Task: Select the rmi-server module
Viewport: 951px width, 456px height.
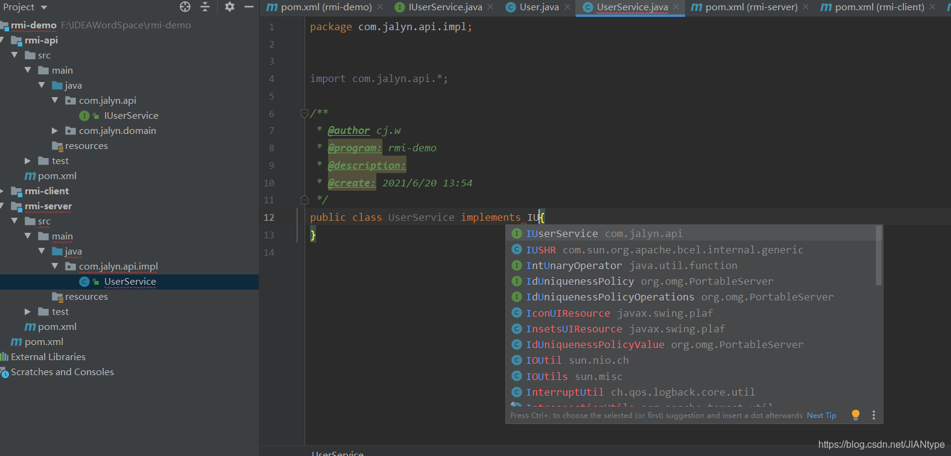Action: coord(48,206)
